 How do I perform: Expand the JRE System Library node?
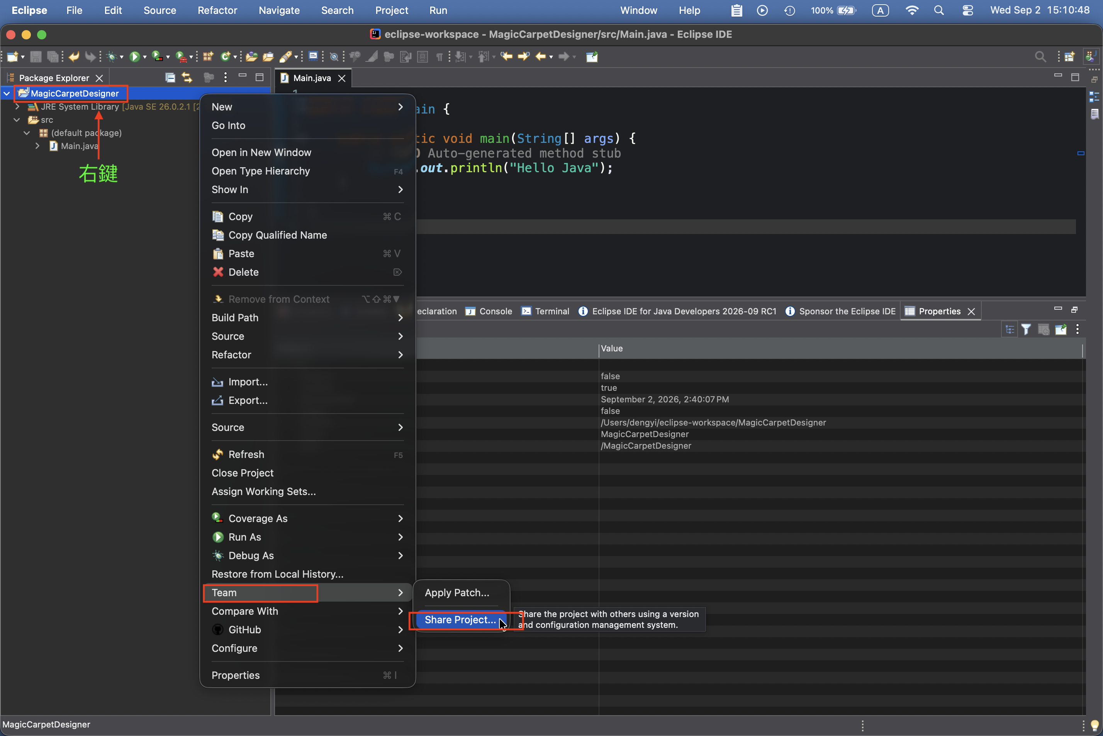[17, 107]
